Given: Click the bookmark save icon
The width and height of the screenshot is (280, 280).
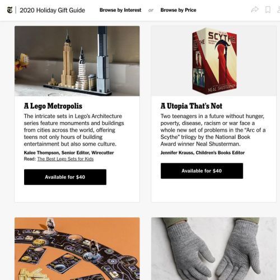Looking at the screenshot, I should [268, 10].
